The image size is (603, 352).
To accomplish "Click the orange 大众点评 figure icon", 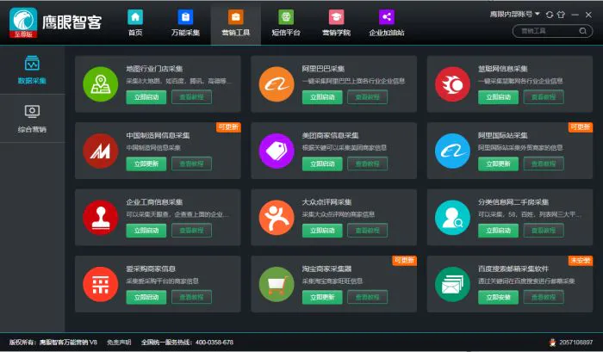I will pyautogui.click(x=277, y=218).
